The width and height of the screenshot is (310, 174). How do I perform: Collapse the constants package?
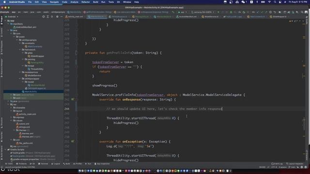20,43
